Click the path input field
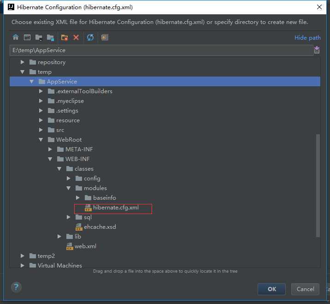The width and height of the screenshot is (330, 304). [x=161, y=50]
